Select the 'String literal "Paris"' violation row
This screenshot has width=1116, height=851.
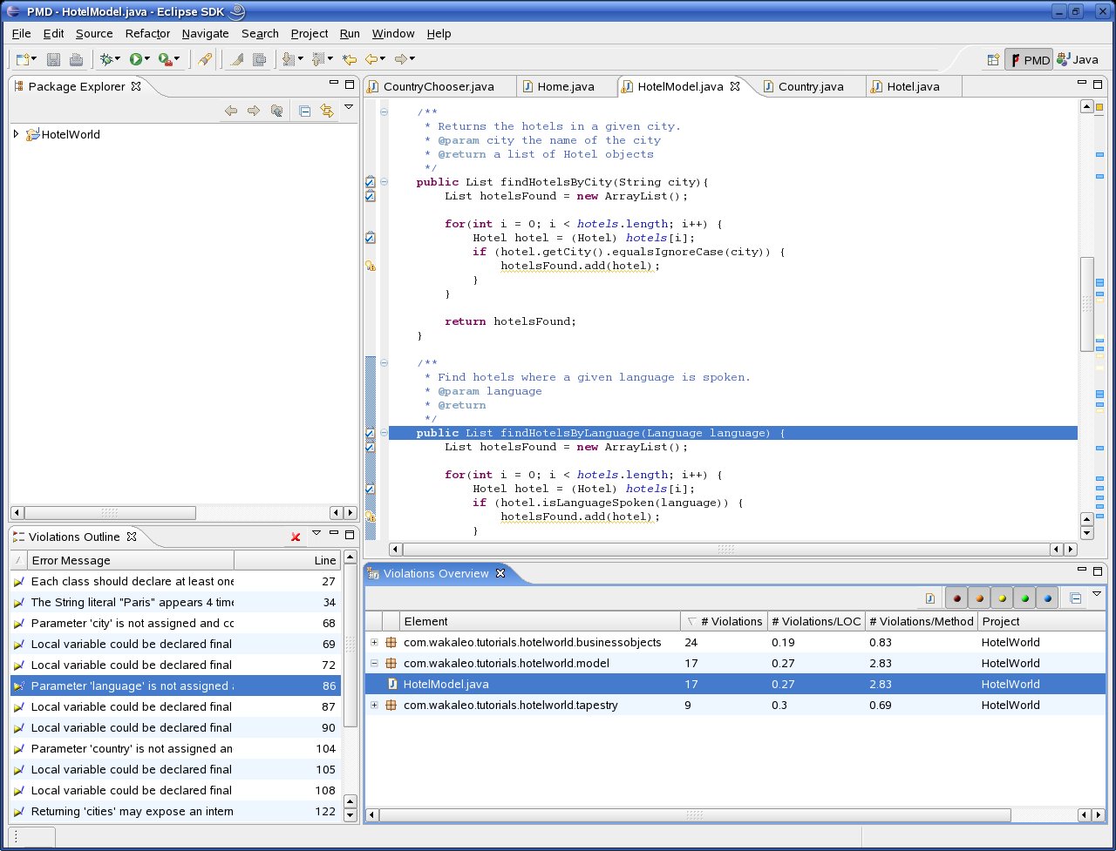131,603
